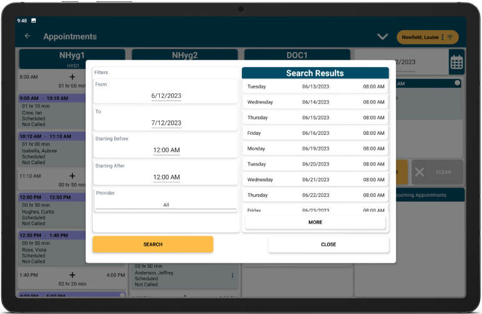The height and width of the screenshot is (314, 482).
Task: Expand the header chevron dropdown
Action: click(382, 37)
